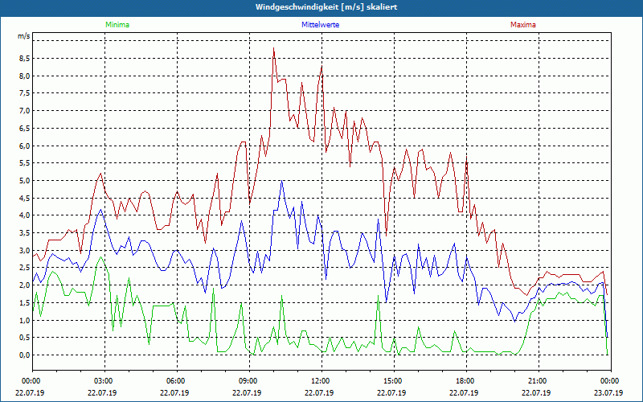Click the 21:00 time axis label

point(536,381)
